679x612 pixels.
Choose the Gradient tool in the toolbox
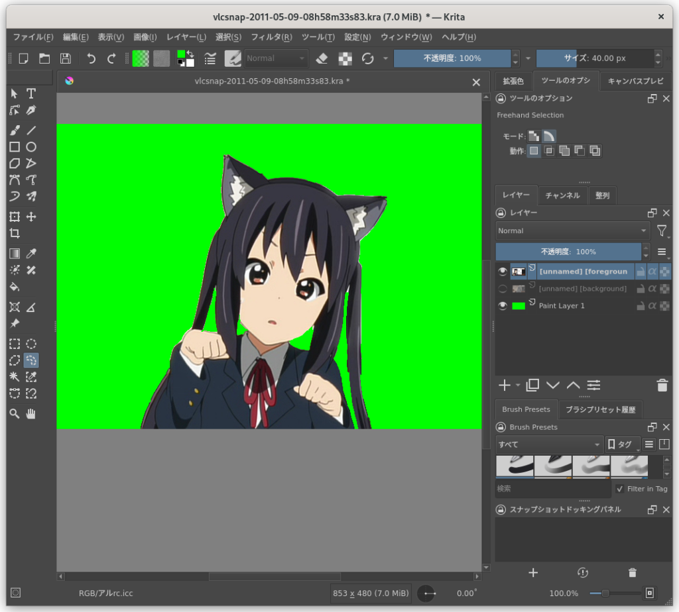(15, 254)
